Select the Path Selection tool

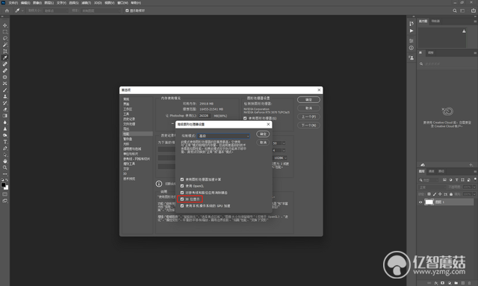(x=5, y=155)
